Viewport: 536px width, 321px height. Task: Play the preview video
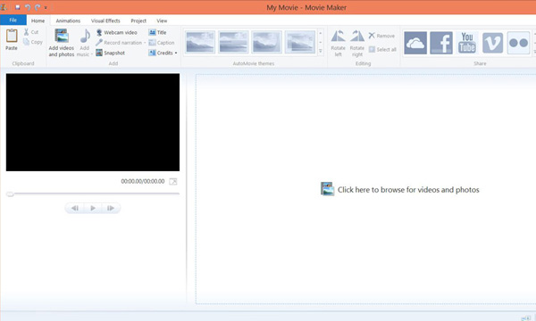pyautogui.click(x=93, y=208)
